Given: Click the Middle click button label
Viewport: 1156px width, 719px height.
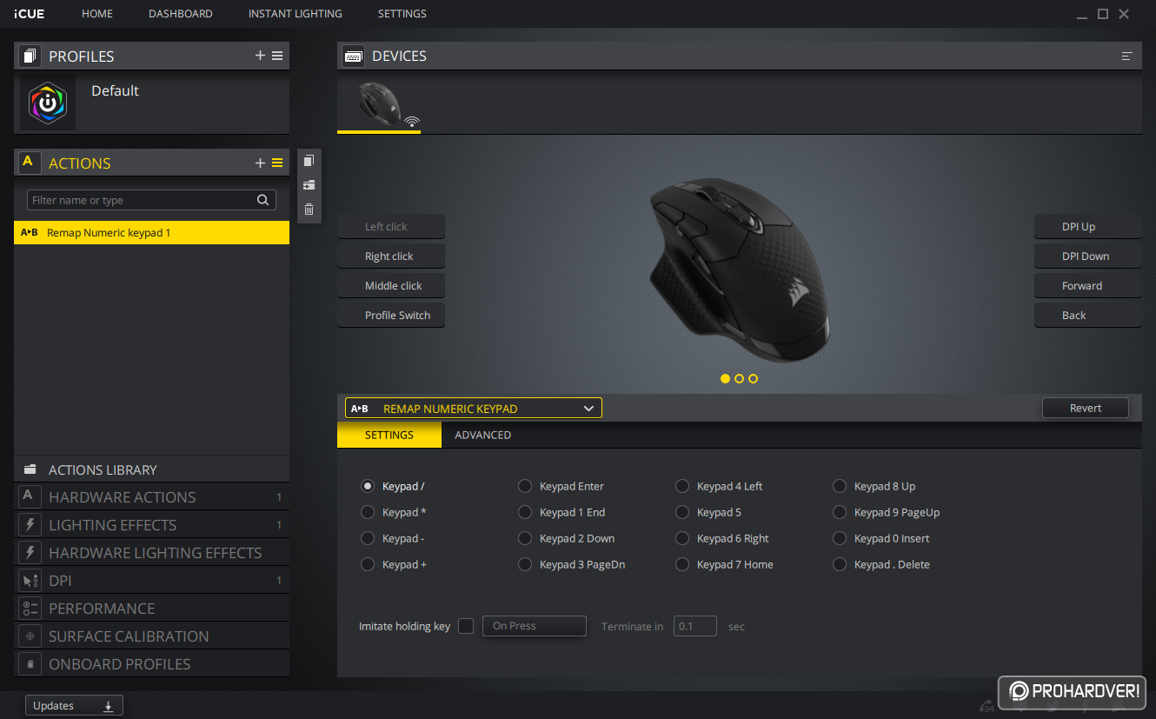Looking at the screenshot, I should tap(391, 286).
